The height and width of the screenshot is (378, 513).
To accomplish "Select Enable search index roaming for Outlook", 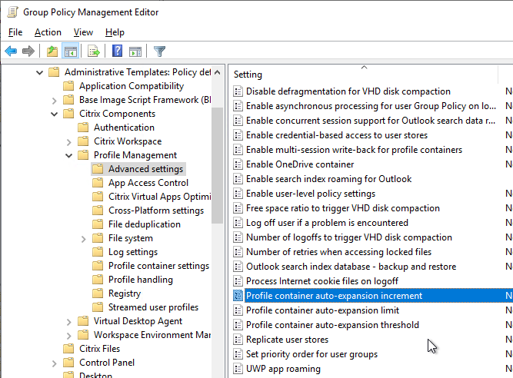I will (x=328, y=179).
